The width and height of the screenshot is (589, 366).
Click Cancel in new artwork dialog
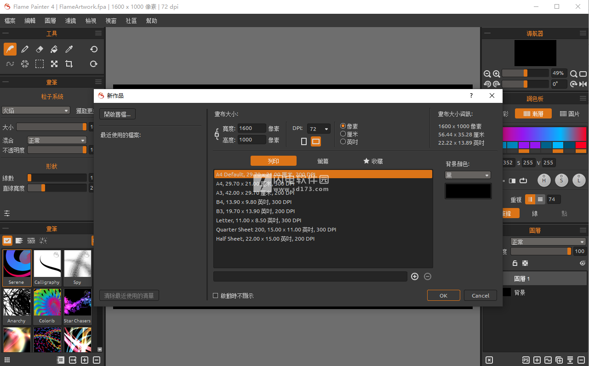480,295
